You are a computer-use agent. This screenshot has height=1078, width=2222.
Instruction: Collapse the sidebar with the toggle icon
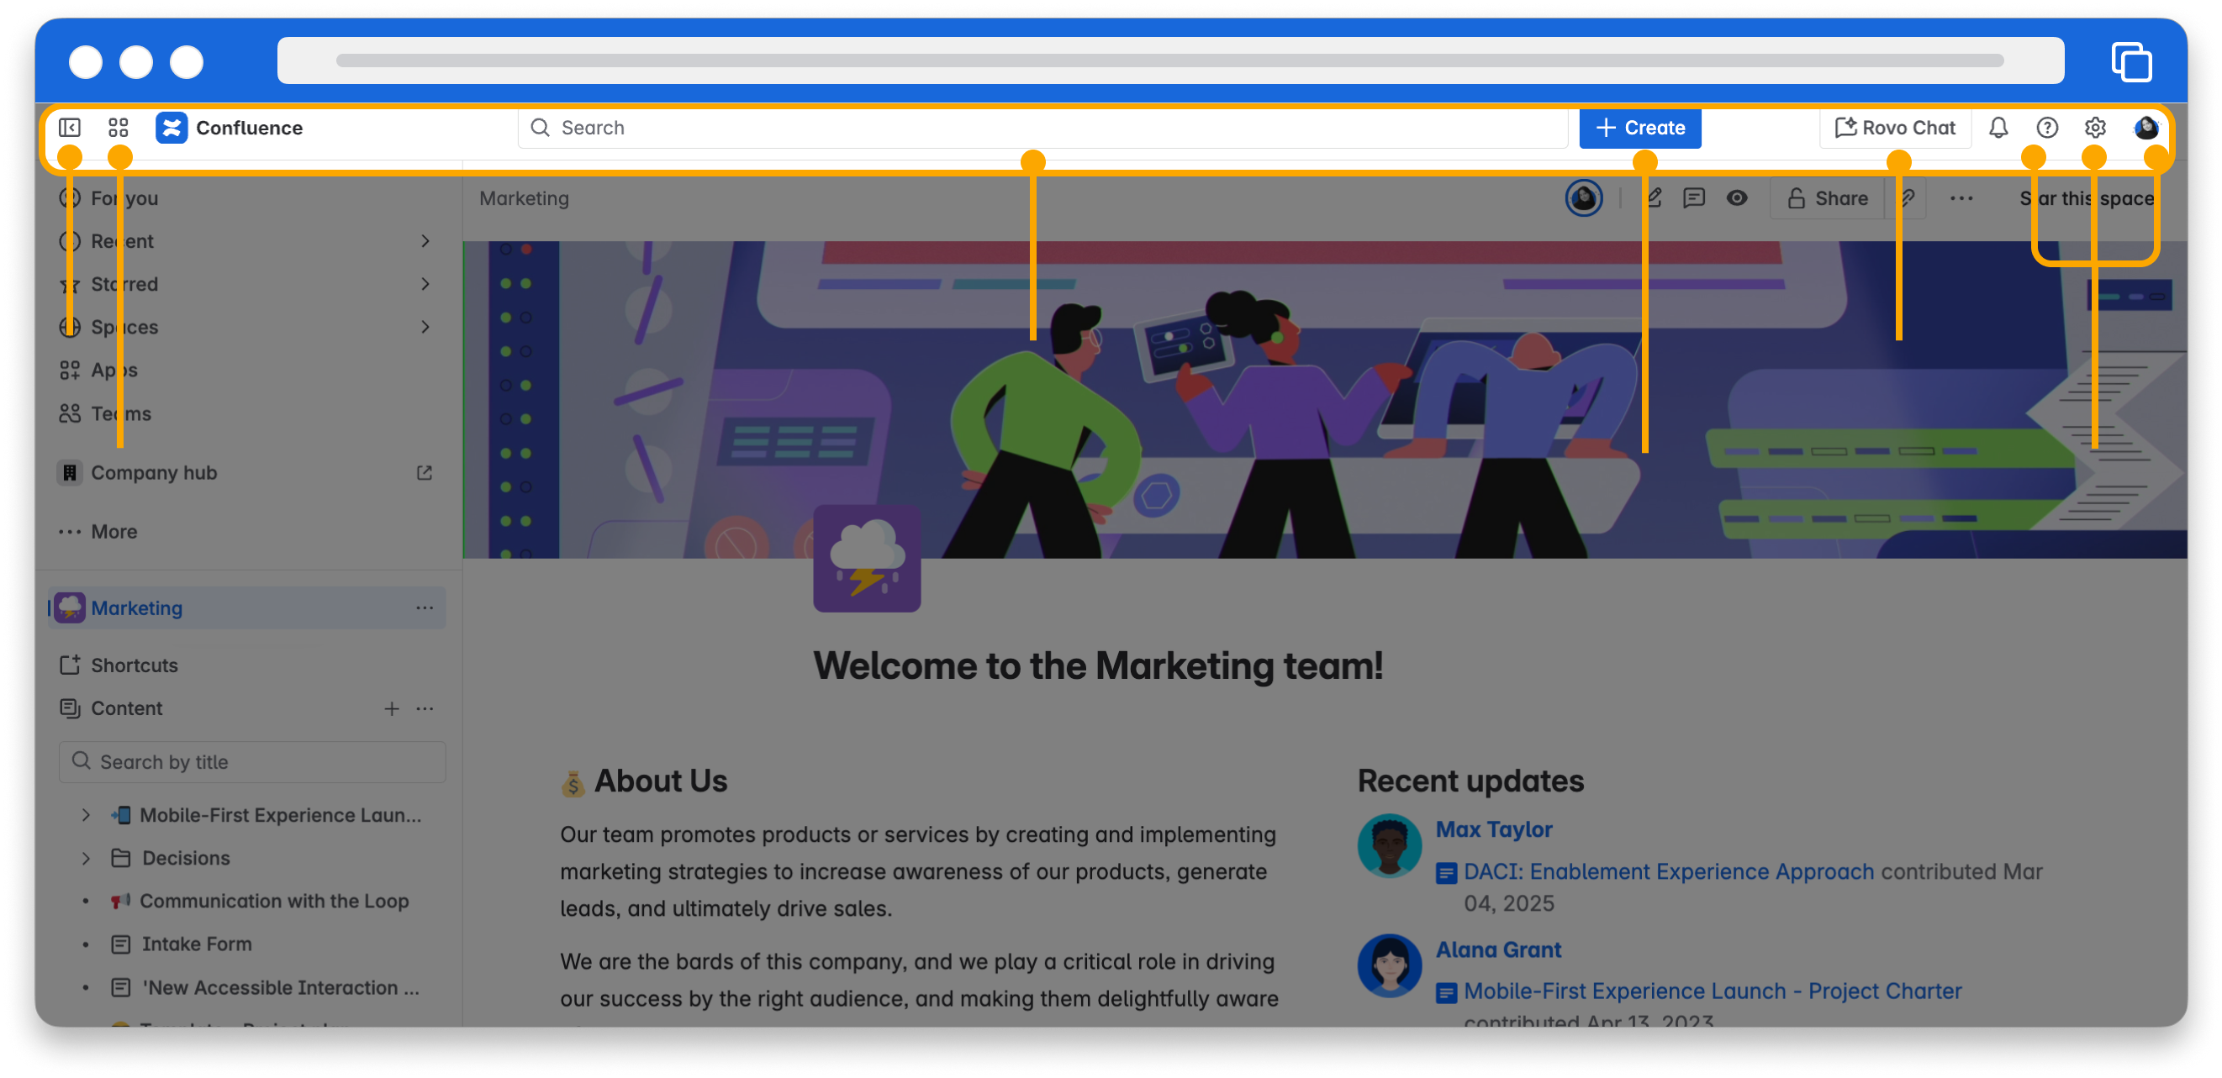[x=70, y=128]
